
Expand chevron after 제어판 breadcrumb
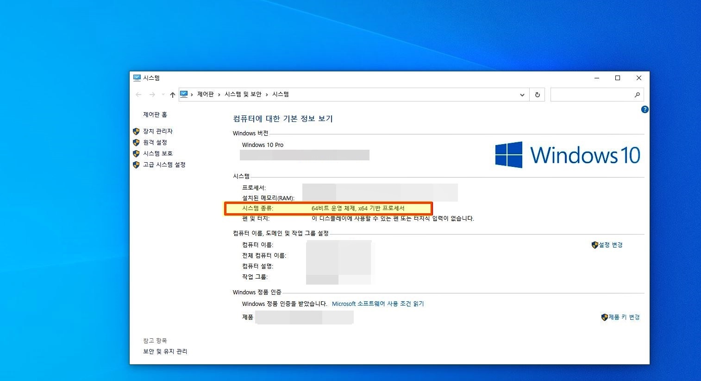[x=219, y=95]
